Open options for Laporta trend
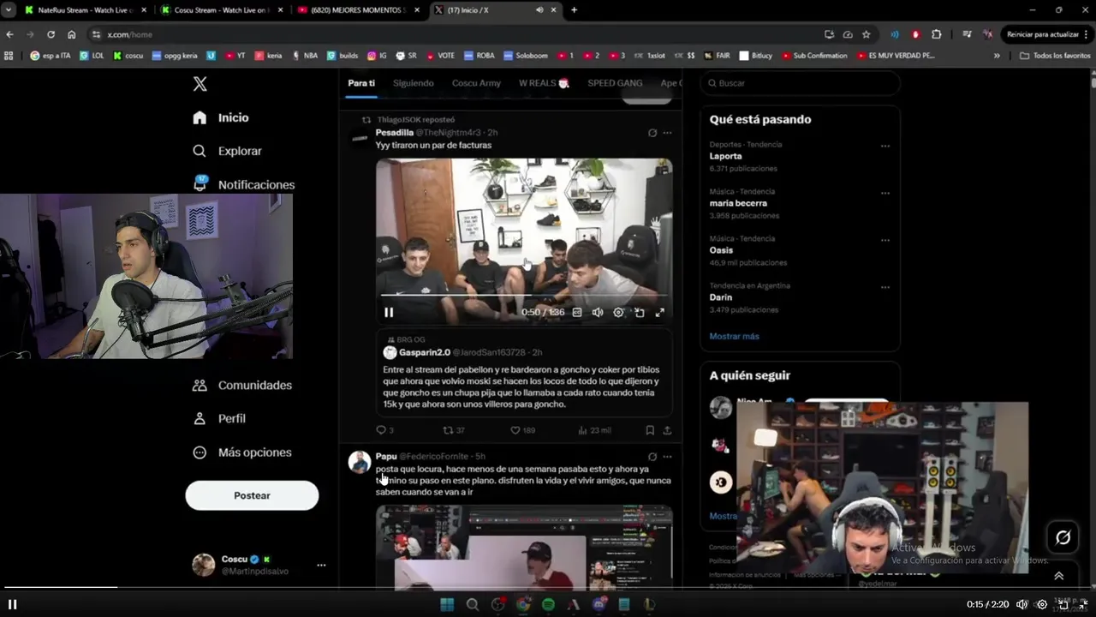This screenshot has height=617, width=1096. click(885, 146)
